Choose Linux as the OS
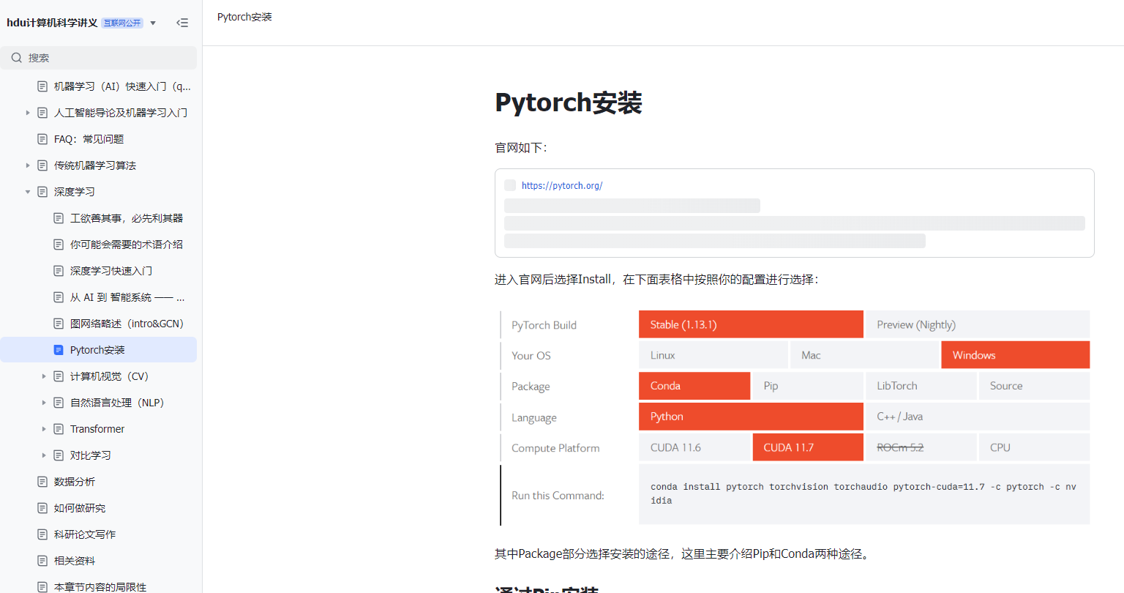The width and height of the screenshot is (1124, 593). (713, 355)
